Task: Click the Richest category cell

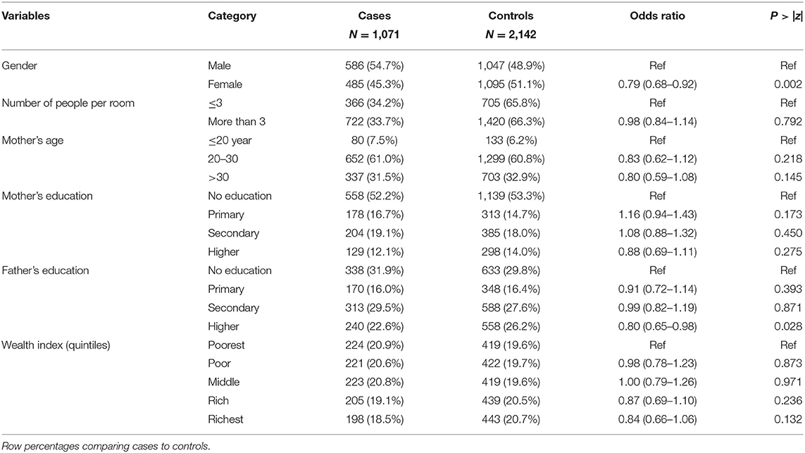Action: click(x=225, y=419)
